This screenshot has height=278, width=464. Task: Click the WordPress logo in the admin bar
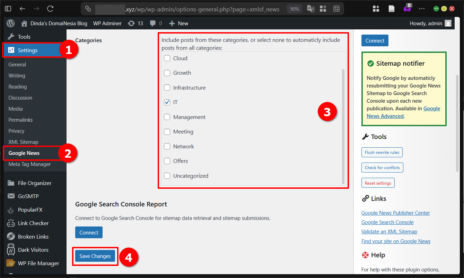click(10, 23)
